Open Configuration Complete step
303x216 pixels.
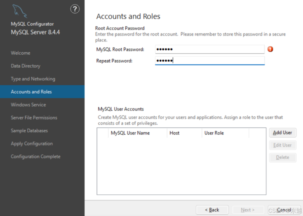[x=36, y=156]
